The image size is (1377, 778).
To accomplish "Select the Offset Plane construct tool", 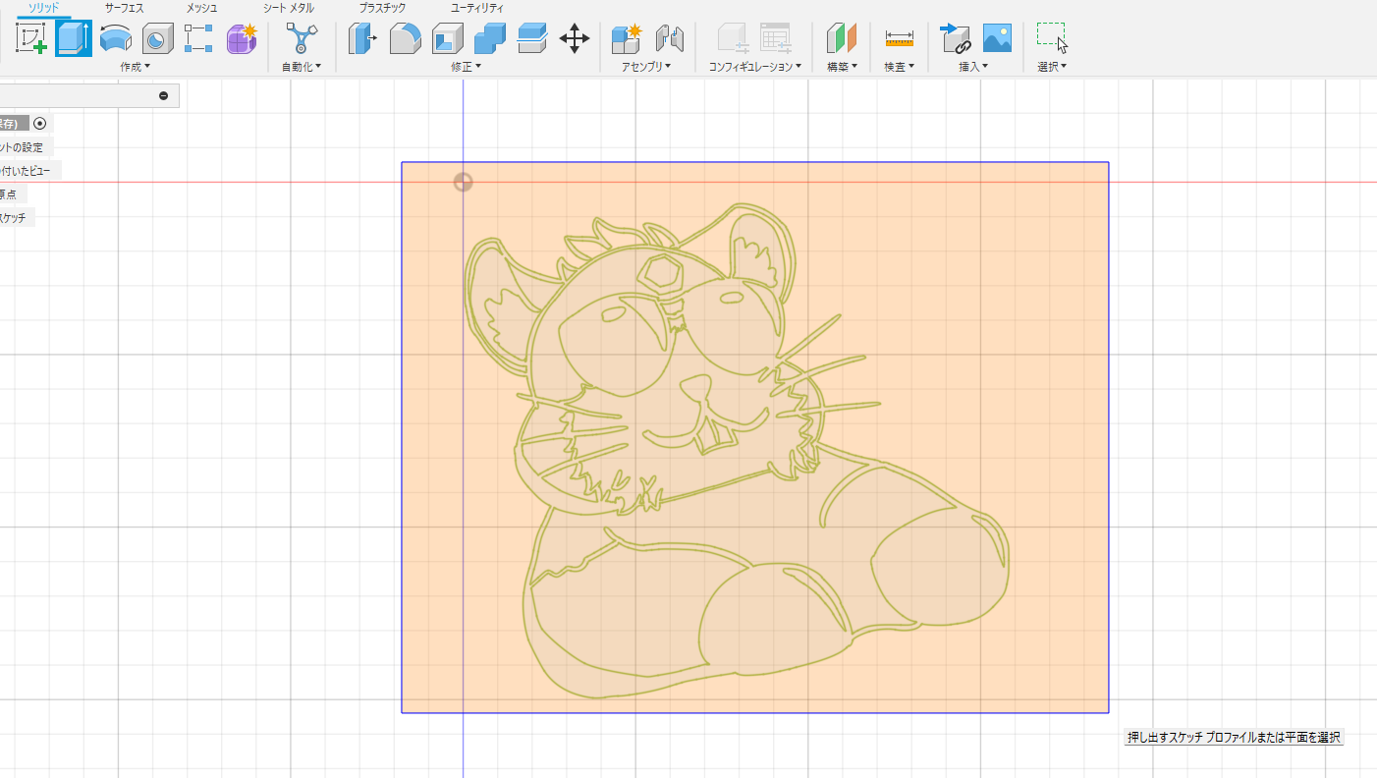I will [842, 39].
